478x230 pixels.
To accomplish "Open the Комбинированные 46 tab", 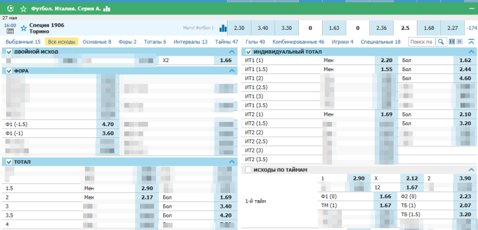I will [298, 42].
